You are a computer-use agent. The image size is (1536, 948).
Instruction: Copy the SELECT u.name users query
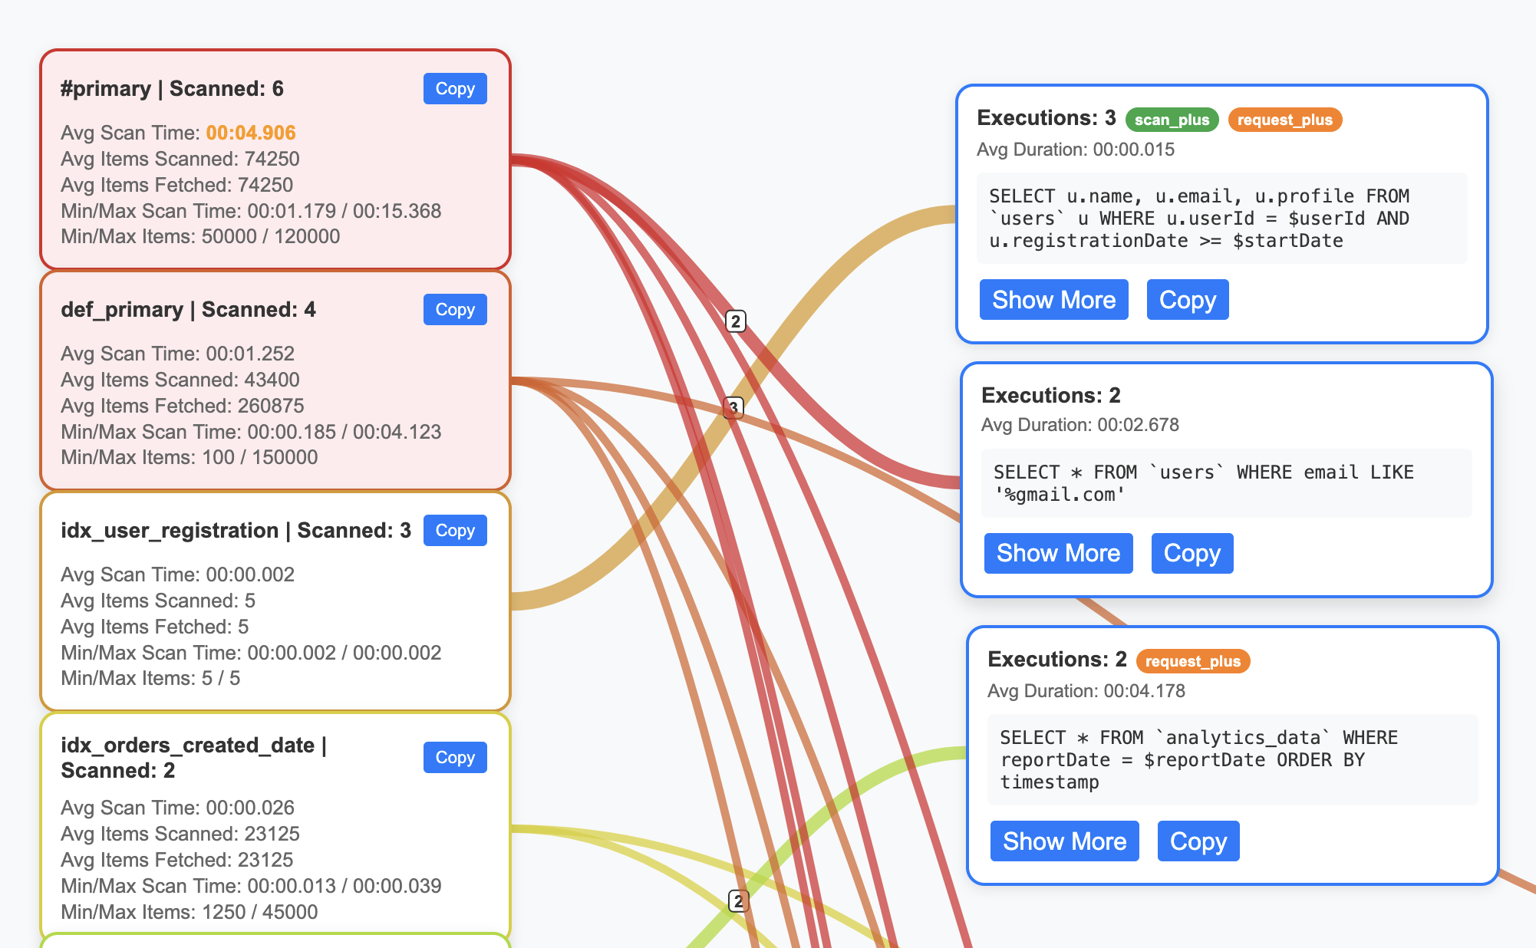tap(1187, 299)
